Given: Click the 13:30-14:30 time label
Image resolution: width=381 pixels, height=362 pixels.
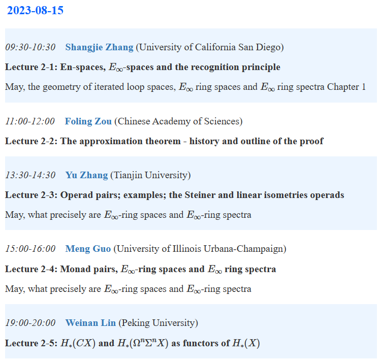Looking at the screenshot, I should tap(30, 175).
